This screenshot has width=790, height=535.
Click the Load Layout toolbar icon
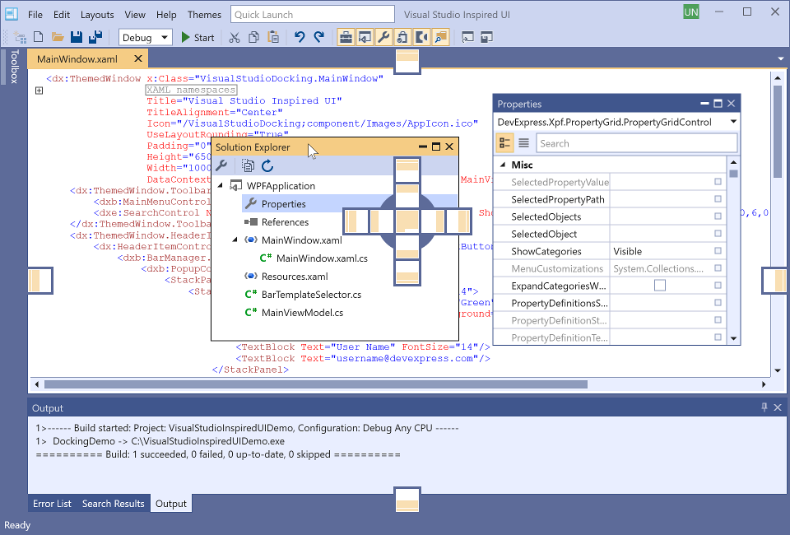click(x=467, y=37)
